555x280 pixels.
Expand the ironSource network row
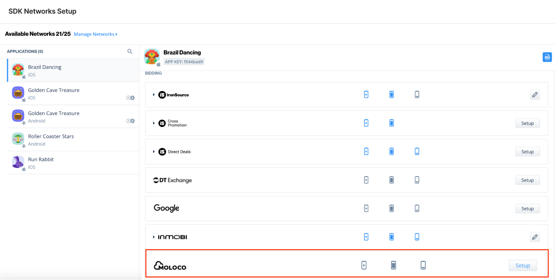(154, 95)
